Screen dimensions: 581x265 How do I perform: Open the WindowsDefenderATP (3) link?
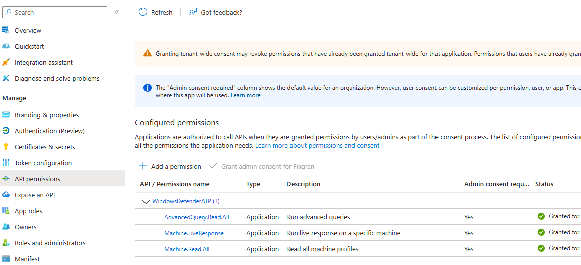click(x=186, y=201)
